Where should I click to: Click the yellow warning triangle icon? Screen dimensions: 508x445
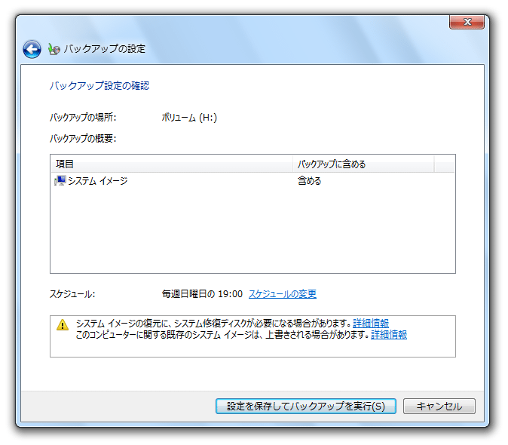coord(63,325)
